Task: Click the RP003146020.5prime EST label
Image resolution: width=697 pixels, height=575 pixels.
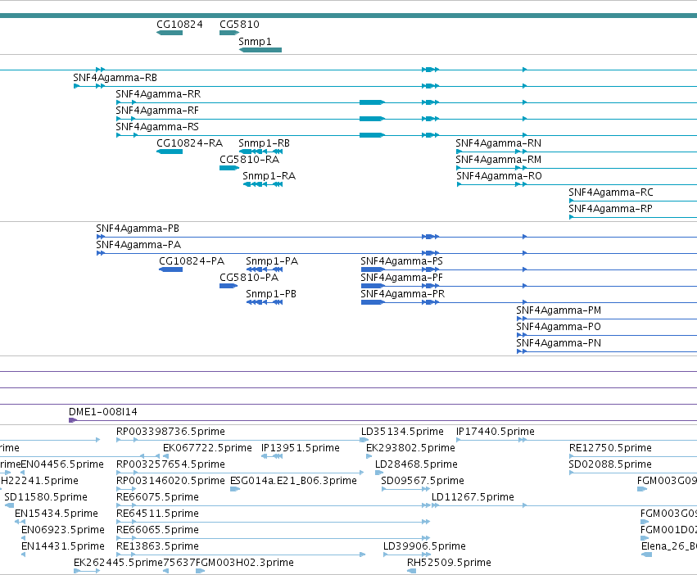Action: point(170,481)
